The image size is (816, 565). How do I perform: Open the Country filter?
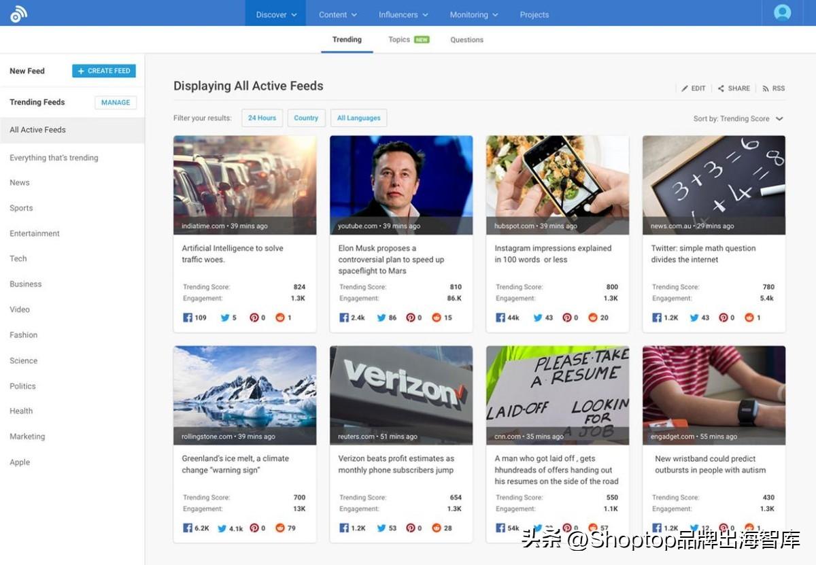tap(306, 118)
